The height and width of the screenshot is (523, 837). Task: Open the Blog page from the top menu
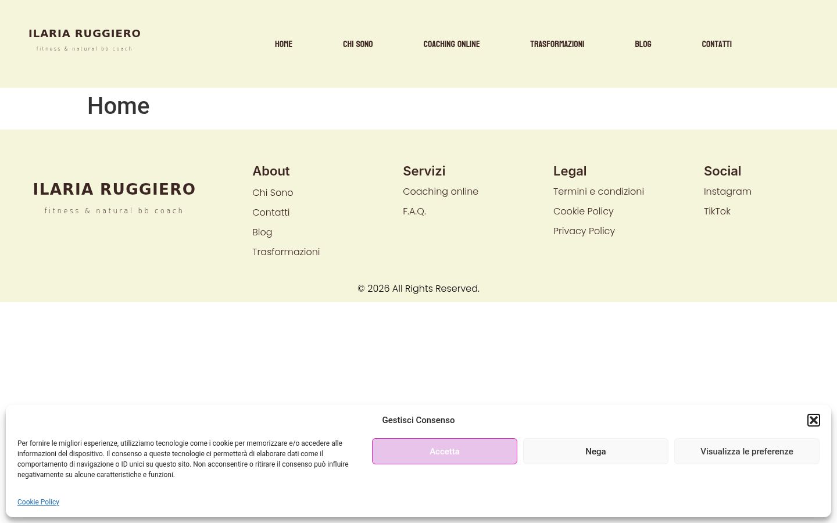click(643, 44)
